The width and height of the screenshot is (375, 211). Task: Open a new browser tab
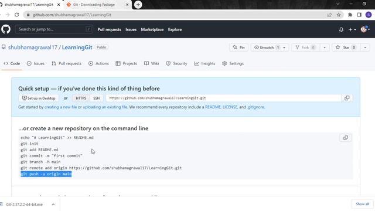138,5
